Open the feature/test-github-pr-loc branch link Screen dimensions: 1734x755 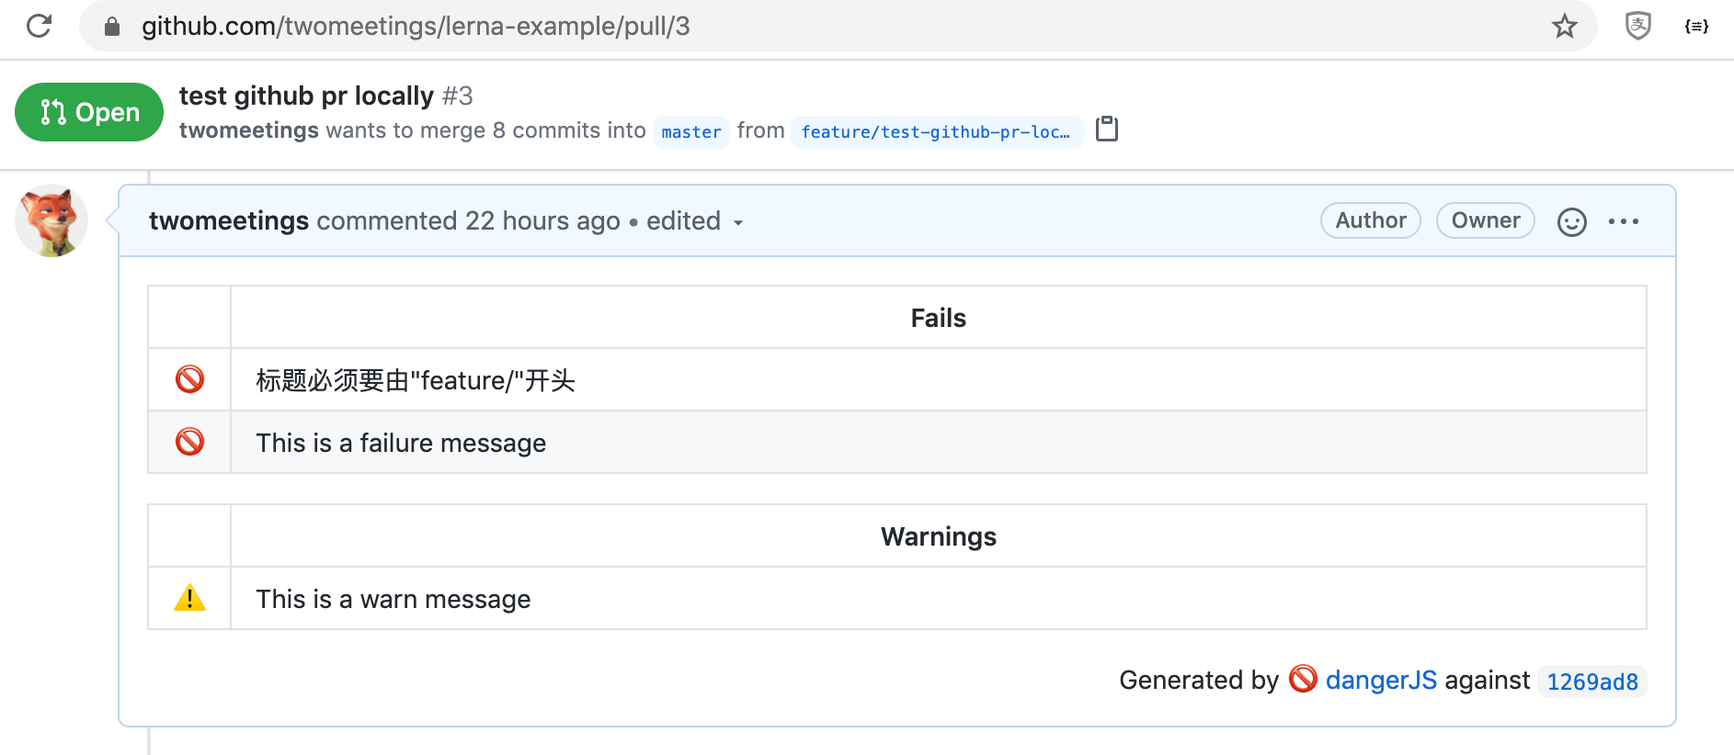click(936, 131)
